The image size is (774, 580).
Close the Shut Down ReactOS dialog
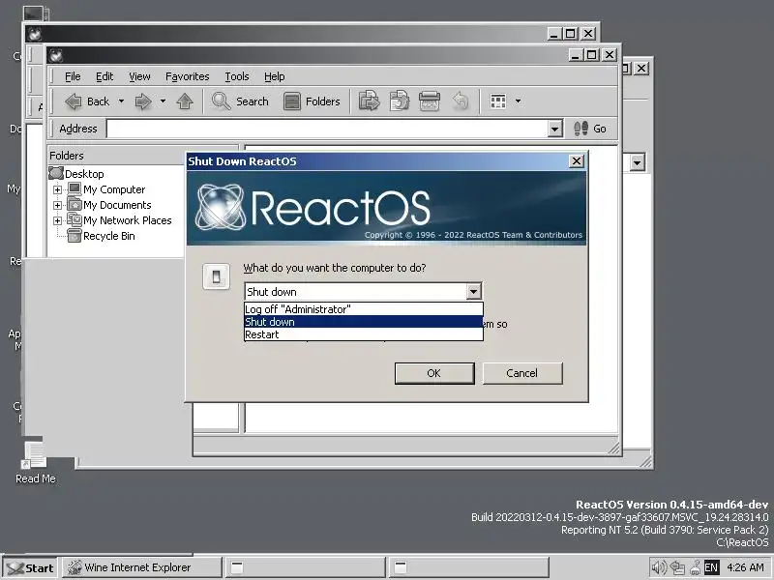(x=576, y=161)
